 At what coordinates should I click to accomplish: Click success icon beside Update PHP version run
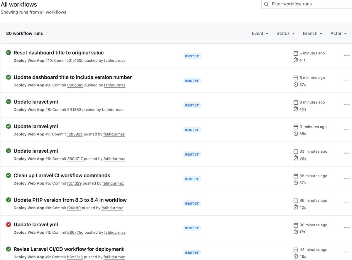(x=9, y=200)
